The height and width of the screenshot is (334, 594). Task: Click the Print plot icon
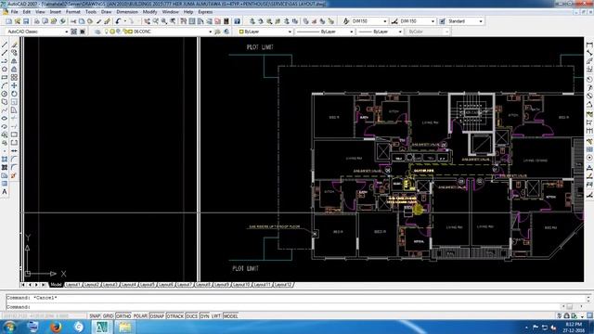37,21
